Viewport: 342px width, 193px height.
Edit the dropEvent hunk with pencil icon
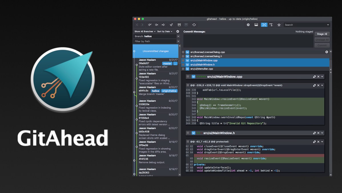(314, 86)
